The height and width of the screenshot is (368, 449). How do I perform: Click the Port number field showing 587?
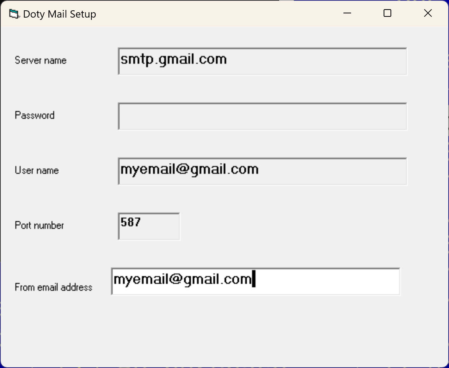click(149, 226)
